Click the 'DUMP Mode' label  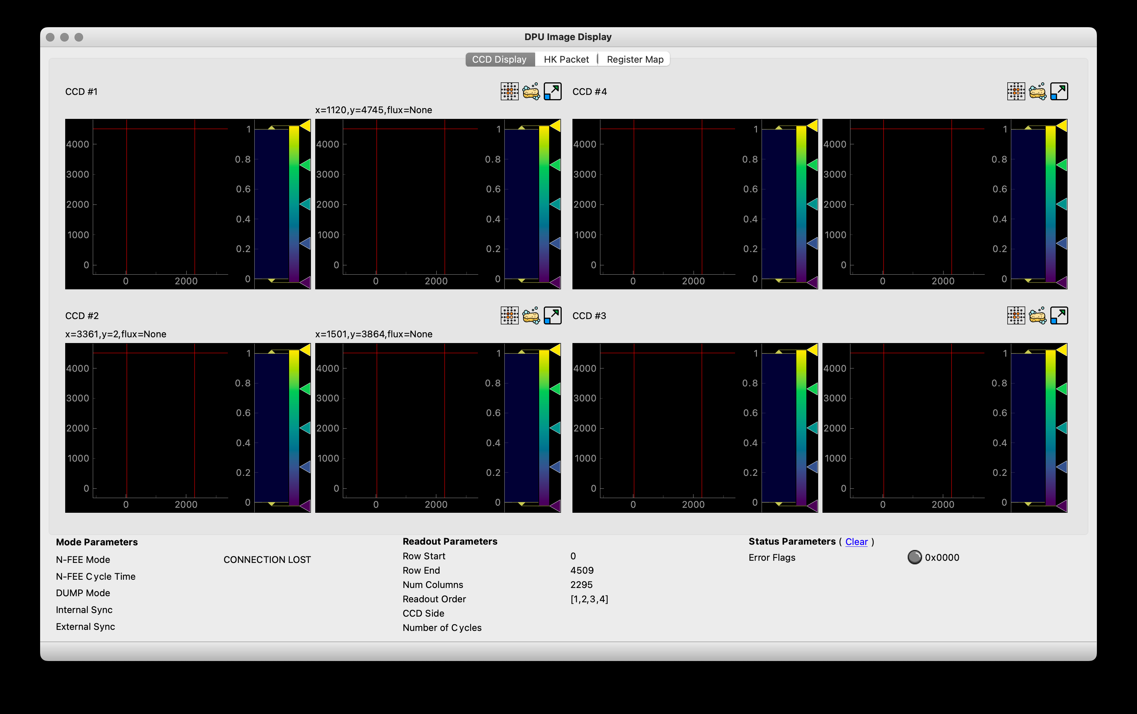click(83, 593)
